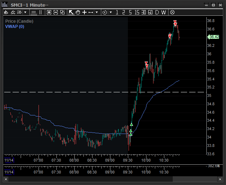Click the 11/14 date label on volume axis
Viewport: 226px width, 185px height.
click(9, 172)
